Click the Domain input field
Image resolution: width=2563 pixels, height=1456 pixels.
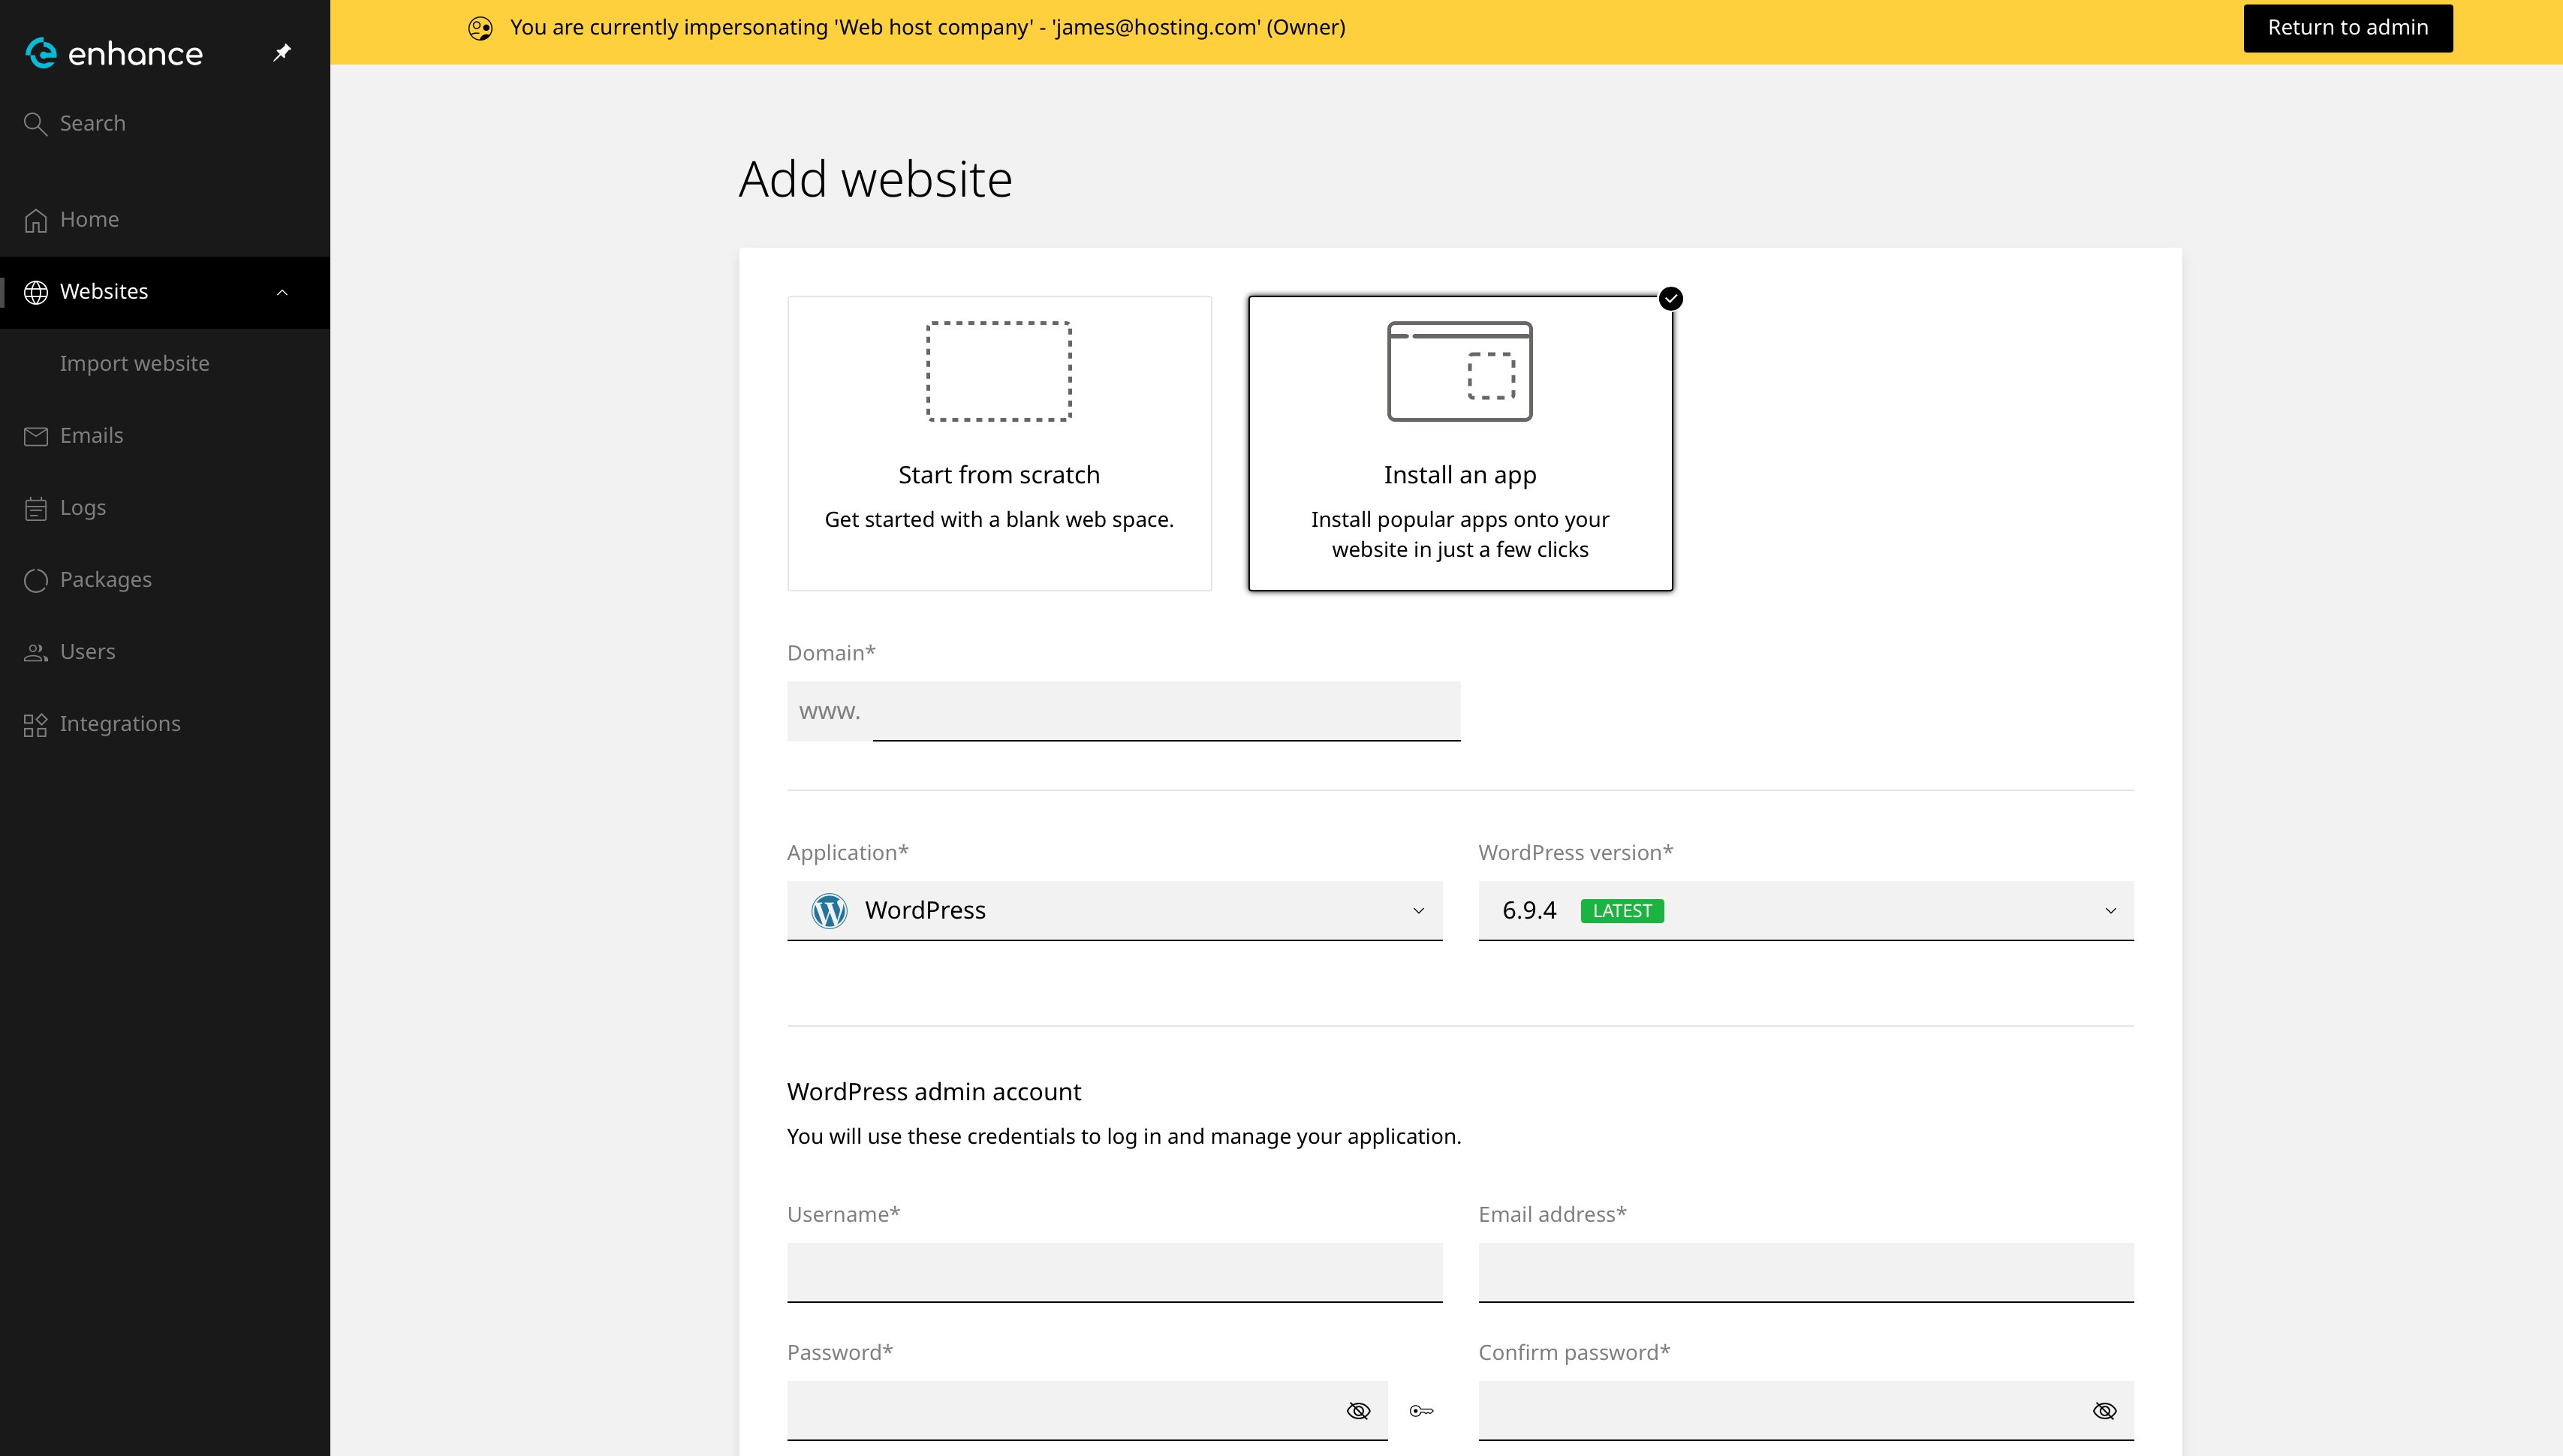click(1165, 711)
